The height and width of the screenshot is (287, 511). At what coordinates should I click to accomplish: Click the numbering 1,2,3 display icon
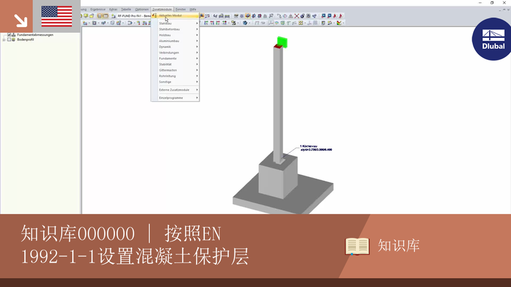[207, 16]
